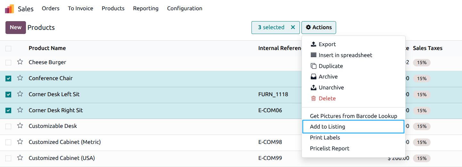The width and height of the screenshot is (462, 167).
Task: Uncheck the Corner Desk Left Sit checkbox
Action: (x=8, y=95)
